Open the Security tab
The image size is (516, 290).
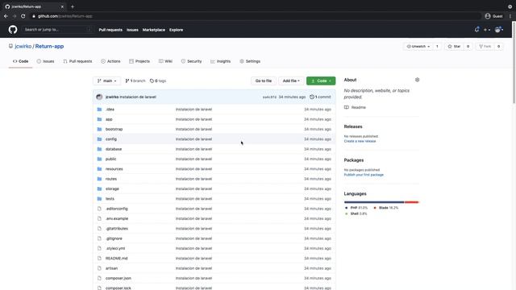pyautogui.click(x=191, y=61)
